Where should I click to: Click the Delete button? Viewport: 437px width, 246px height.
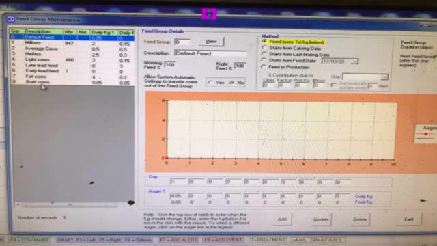(360, 219)
